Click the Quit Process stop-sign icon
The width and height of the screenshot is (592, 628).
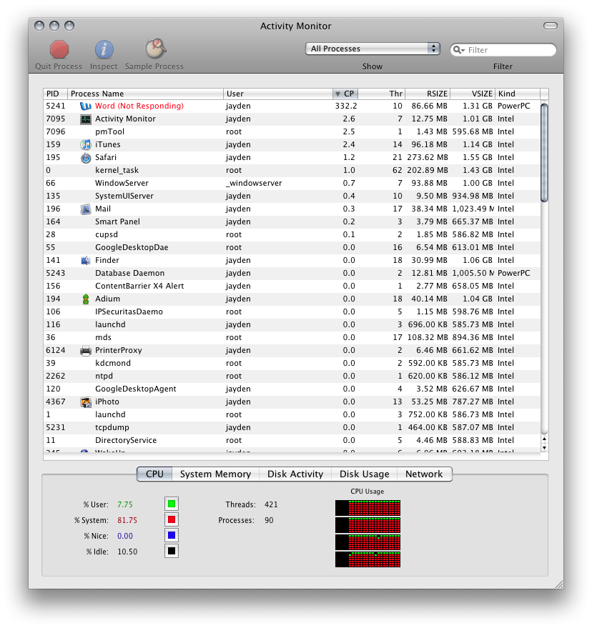tap(59, 50)
